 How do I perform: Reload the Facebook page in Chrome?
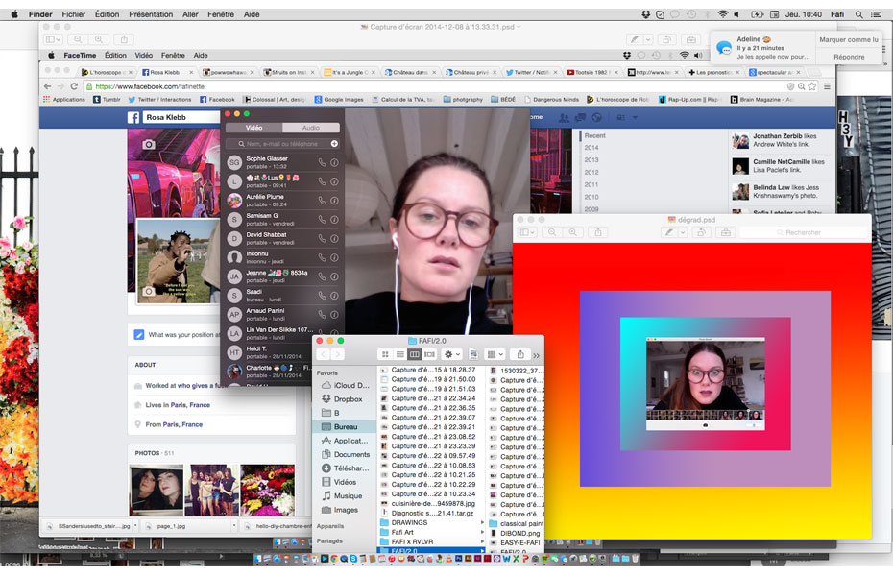coord(74,86)
